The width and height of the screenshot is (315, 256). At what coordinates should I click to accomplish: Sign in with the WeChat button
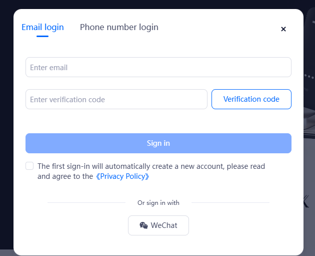coord(158,225)
